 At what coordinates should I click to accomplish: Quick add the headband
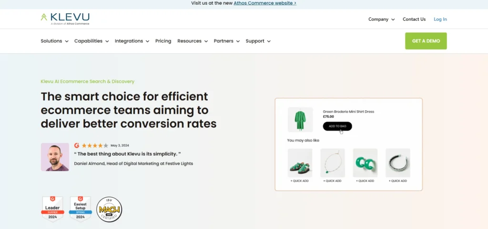click(398, 181)
